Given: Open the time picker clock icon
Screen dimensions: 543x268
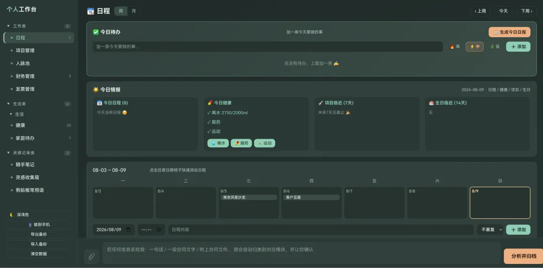Looking at the screenshot, I should (x=159, y=230).
